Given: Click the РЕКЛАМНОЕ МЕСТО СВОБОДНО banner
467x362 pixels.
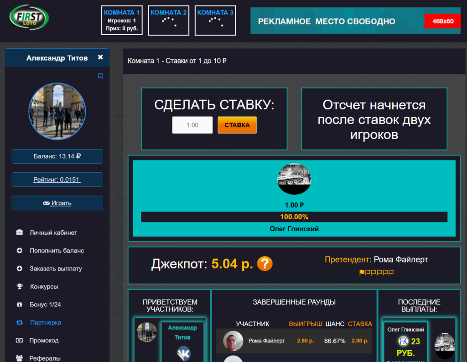Looking at the screenshot, I should (x=355, y=21).
